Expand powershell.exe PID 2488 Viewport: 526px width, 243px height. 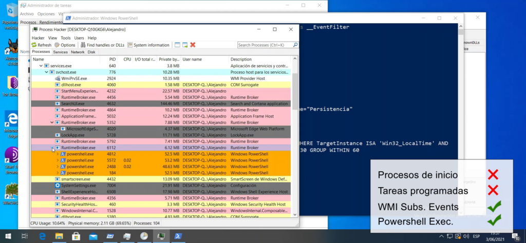(58, 167)
